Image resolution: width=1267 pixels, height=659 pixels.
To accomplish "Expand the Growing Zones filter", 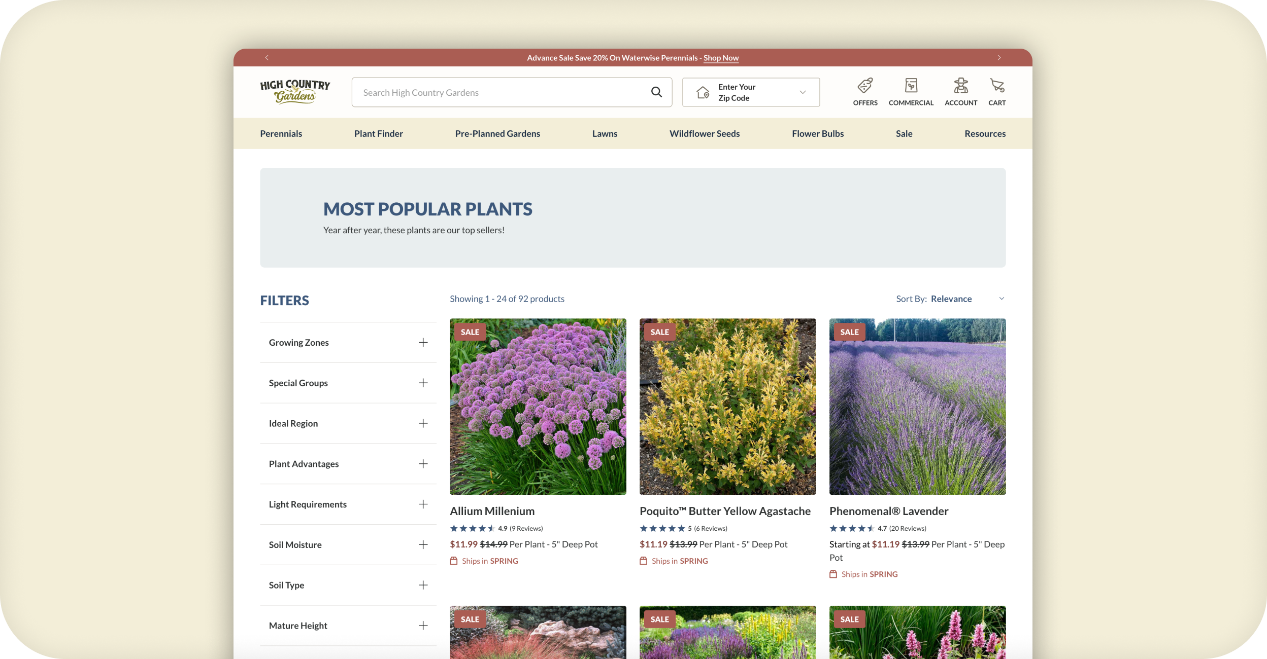I will pyautogui.click(x=423, y=343).
